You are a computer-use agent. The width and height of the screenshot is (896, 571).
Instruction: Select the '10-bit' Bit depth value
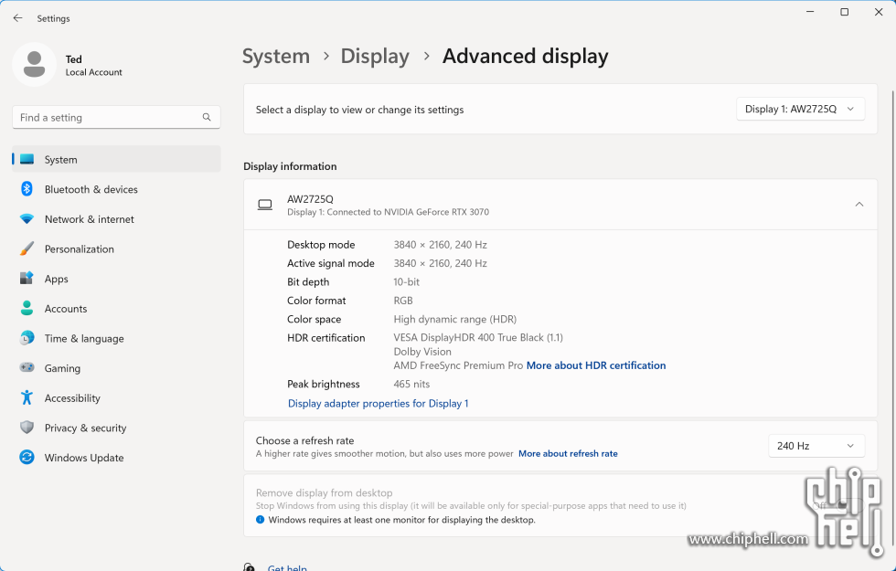tap(406, 281)
